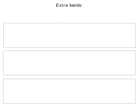
Task: Click the word 'bands:' in the title
Action: tap(76, 5)
